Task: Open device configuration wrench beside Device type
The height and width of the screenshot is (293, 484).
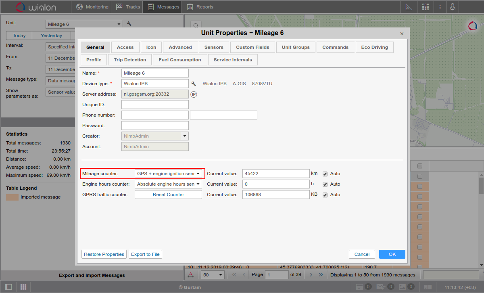Action: pos(194,84)
